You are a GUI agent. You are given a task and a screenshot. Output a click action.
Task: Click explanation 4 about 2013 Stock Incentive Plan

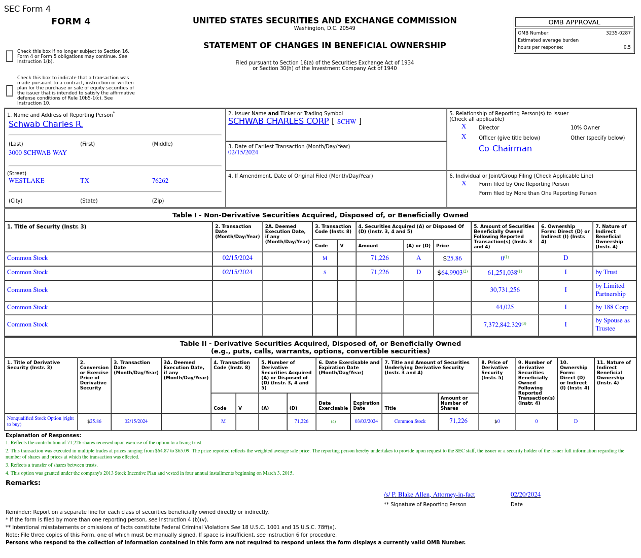tap(150, 473)
